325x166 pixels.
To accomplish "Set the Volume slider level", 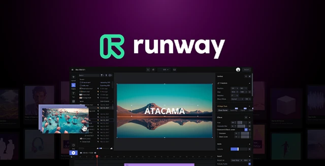I will tap(239, 149).
